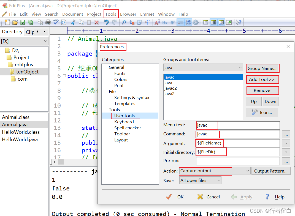Click the Print Preview toolbar icon
Viewport: 295px width, 216px height.
pos(40,22)
